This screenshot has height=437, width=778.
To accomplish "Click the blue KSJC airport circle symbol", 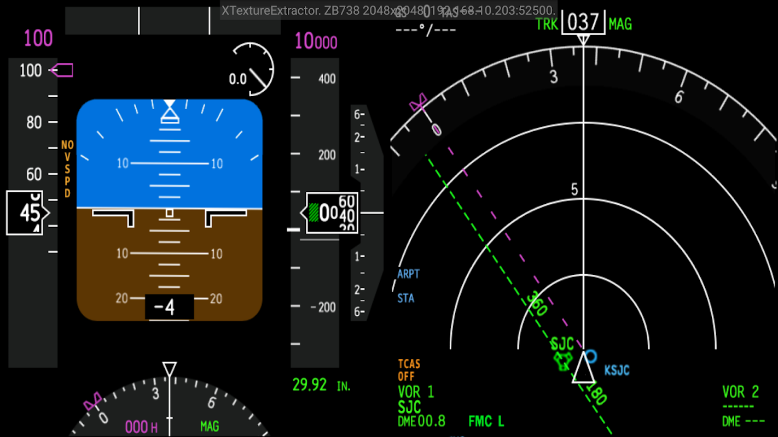I will (591, 357).
